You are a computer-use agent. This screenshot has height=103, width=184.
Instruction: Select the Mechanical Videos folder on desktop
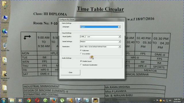pyautogui.click(x=5, y=76)
